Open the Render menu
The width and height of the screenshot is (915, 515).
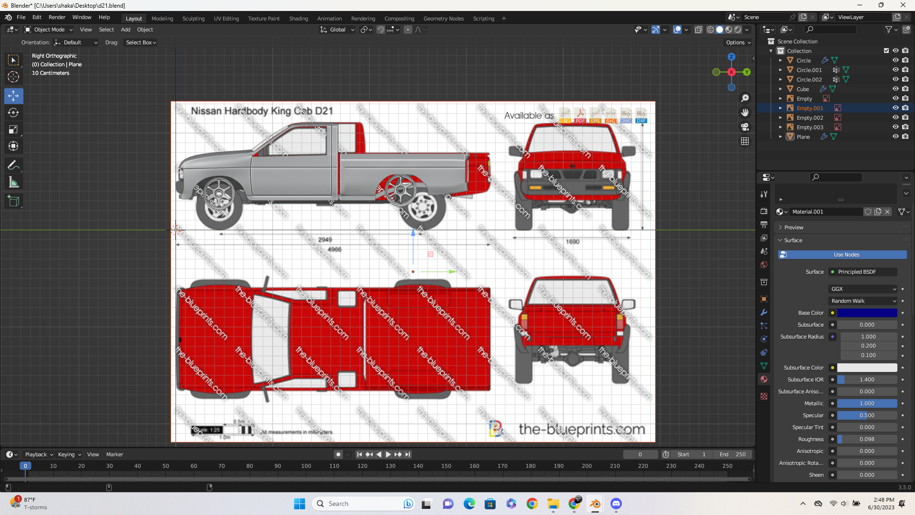pos(57,17)
